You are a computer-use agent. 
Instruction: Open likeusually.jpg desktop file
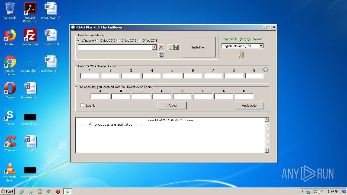(30, 119)
